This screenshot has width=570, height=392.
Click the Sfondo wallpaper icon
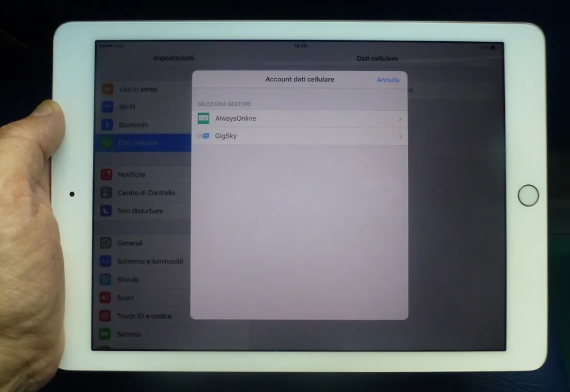[x=106, y=279]
